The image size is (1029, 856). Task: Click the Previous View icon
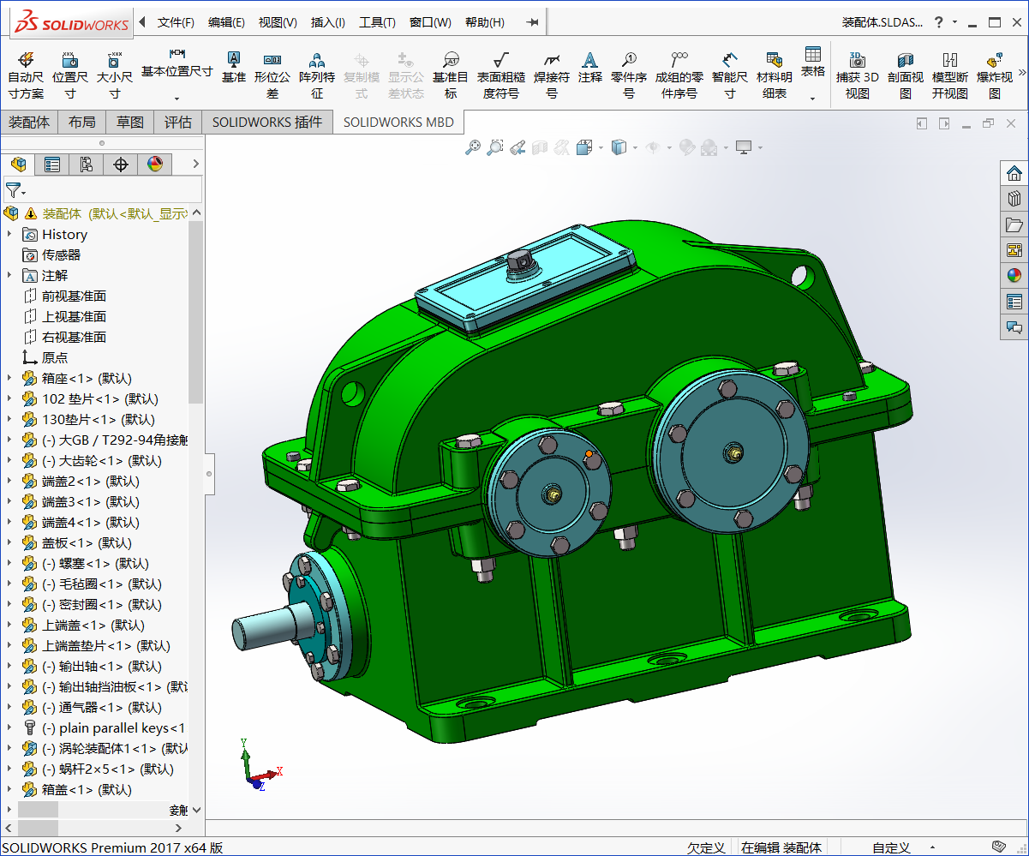coord(517,148)
